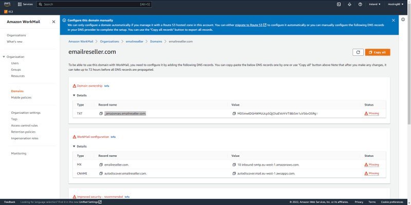The width and height of the screenshot is (411, 205).
Task: Open the CloudShell terminal icon
Action: pyautogui.click(x=339, y=4)
